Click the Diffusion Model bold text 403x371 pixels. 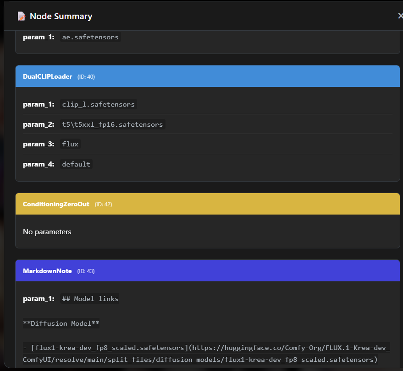(x=61, y=323)
